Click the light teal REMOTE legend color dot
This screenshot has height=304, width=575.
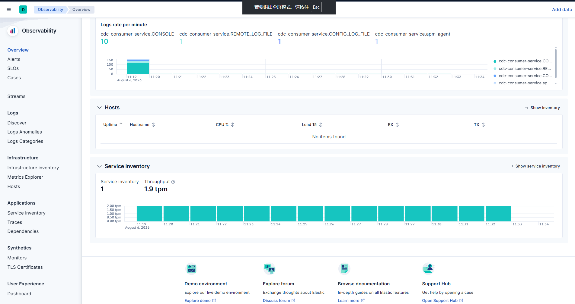point(495,69)
